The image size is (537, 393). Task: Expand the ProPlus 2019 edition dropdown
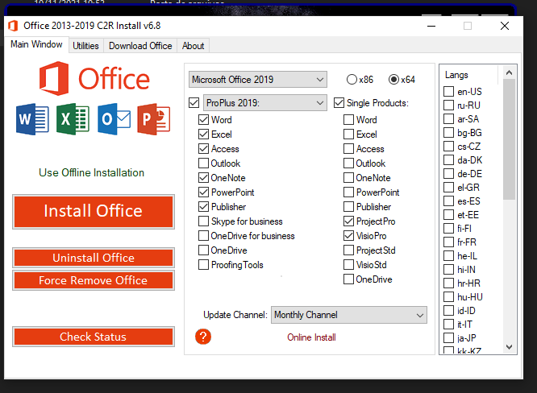[x=265, y=102]
